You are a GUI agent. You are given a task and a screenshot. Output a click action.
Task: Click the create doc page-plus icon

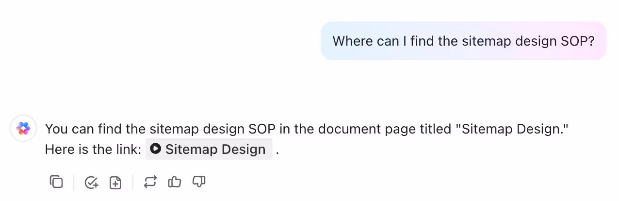(x=115, y=182)
